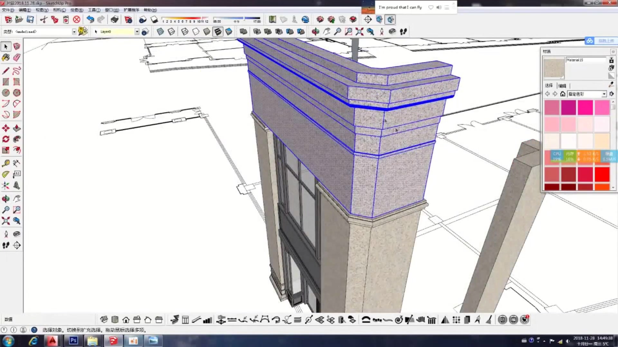Open the 指定色彩 materials collection dropdown
Image resolution: width=618 pixels, height=347 pixels.
pyautogui.click(x=604, y=94)
